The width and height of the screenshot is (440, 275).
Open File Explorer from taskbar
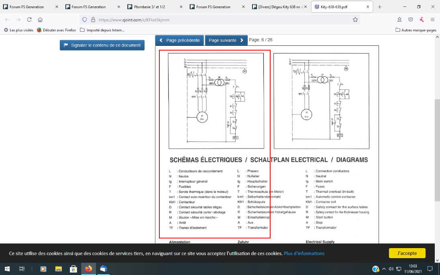click(58, 269)
